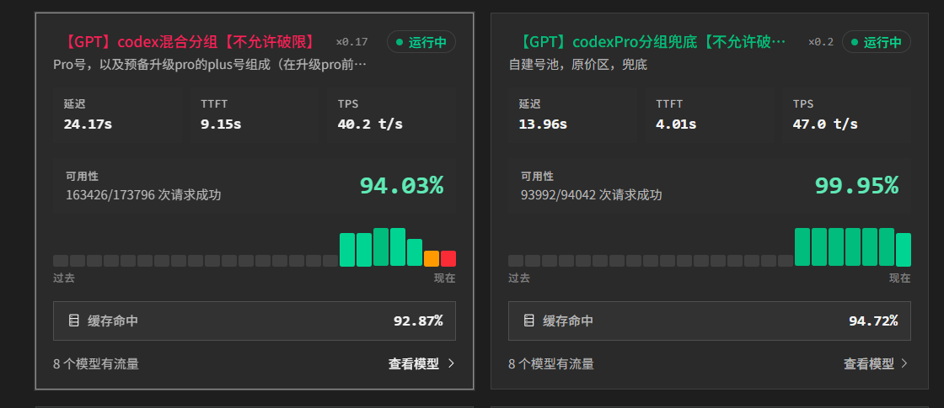944x408 pixels.
Task: Click 现在 label under codexPro分组兜底 chart
Action: click(900, 278)
